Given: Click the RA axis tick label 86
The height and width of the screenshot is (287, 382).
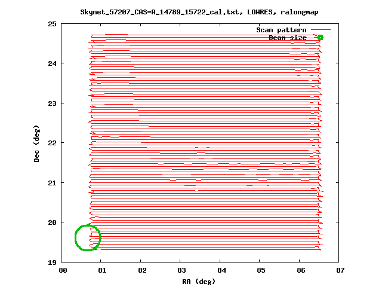Looking at the screenshot, I should tap(301, 270).
